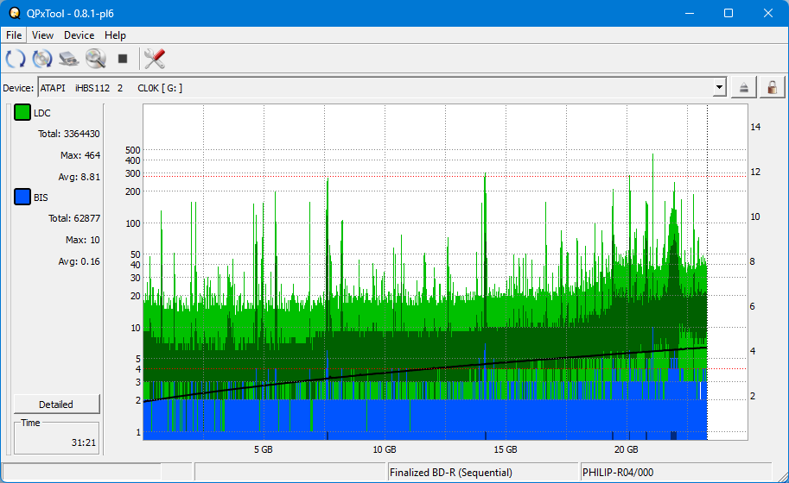Open preferences with the wrench-screwdriver icon
The image size is (789, 483).
click(x=155, y=59)
